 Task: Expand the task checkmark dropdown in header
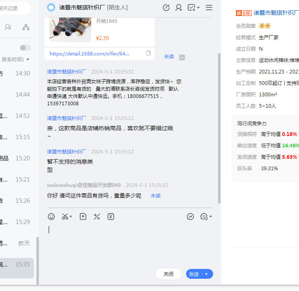point(198,8)
